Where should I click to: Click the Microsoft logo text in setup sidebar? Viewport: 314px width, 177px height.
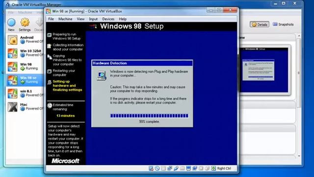(x=65, y=161)
